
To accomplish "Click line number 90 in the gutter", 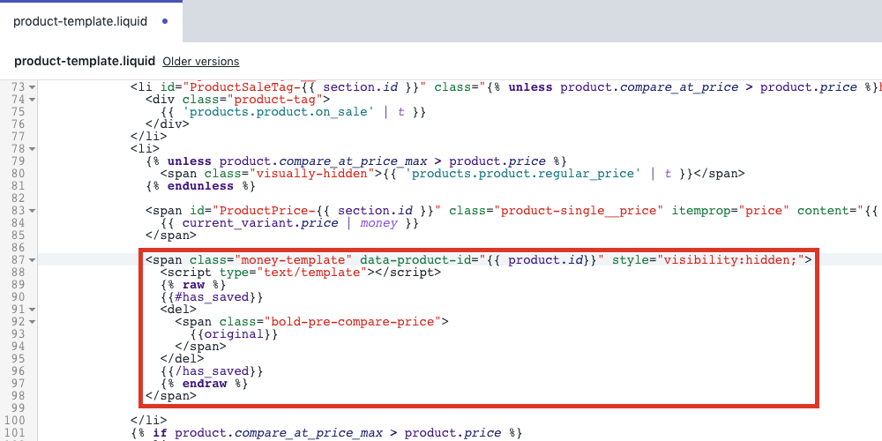I will (x=18, y=297).
